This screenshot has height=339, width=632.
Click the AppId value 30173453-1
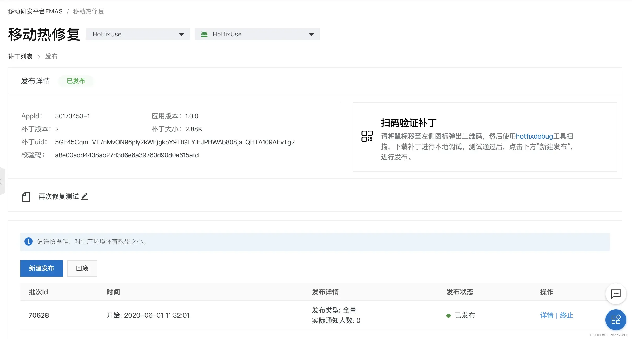coord(73,116)
